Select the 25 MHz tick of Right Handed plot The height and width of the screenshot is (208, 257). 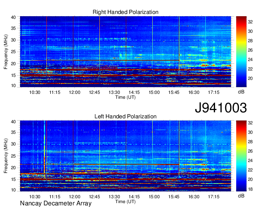click(x=13, y=52)
